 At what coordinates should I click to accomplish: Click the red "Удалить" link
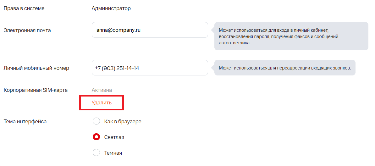[102, 102]
